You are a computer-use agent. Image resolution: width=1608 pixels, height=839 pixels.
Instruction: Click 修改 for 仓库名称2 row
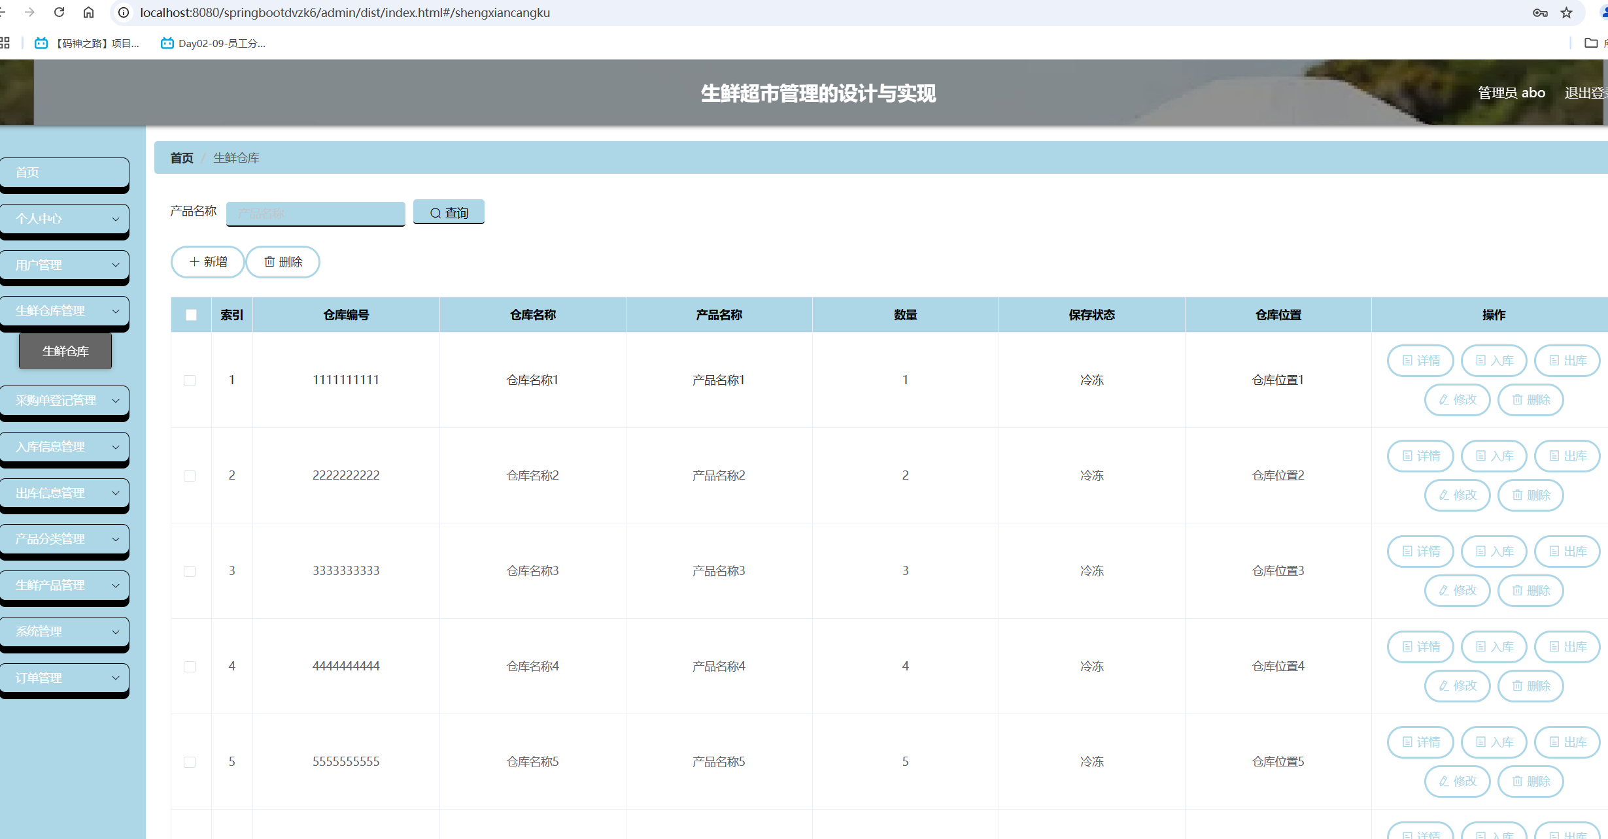click(x=1458, y=495)
